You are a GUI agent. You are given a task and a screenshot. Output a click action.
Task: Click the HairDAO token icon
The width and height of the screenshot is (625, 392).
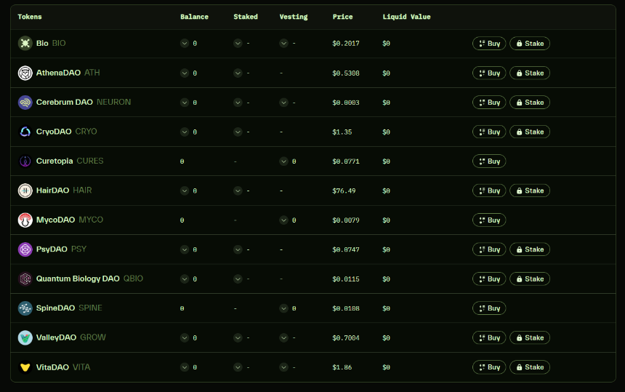[x=25, y=191]
